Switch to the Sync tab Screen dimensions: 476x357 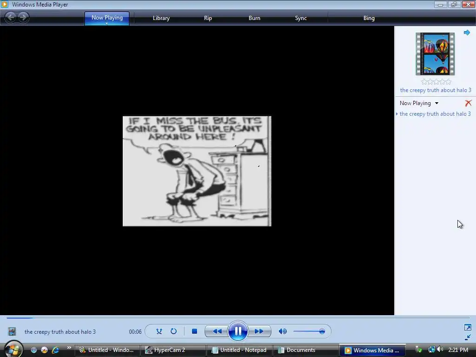301,18
